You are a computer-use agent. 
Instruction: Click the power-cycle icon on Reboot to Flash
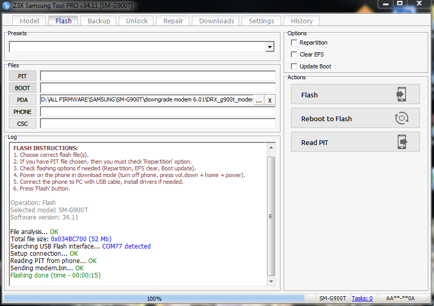[x=402, y=118]
